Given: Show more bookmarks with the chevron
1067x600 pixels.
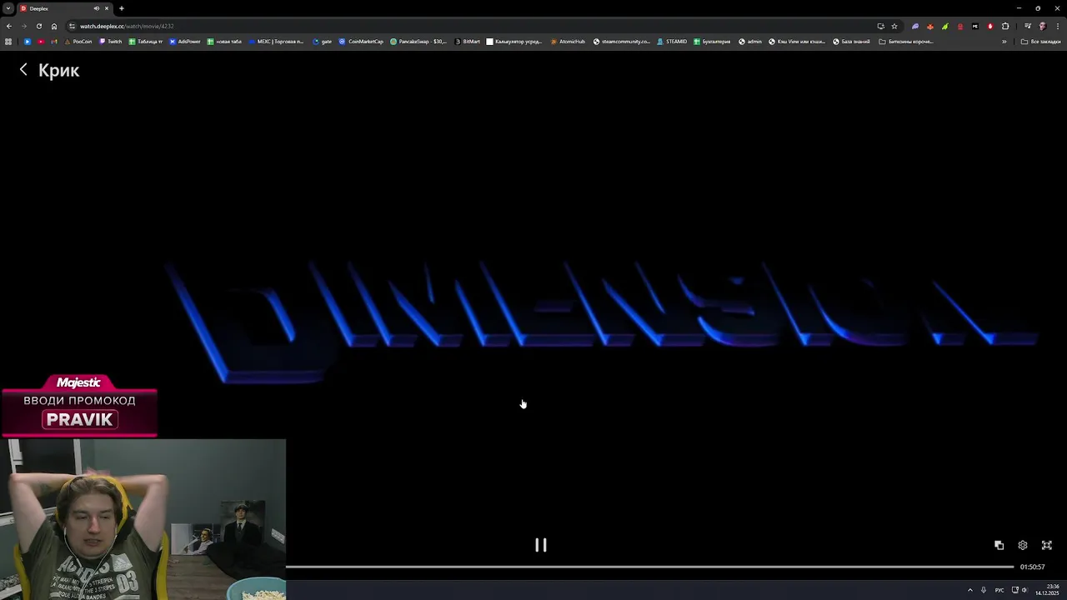Looking at the screenshot, I should (x=1004, y=42).
